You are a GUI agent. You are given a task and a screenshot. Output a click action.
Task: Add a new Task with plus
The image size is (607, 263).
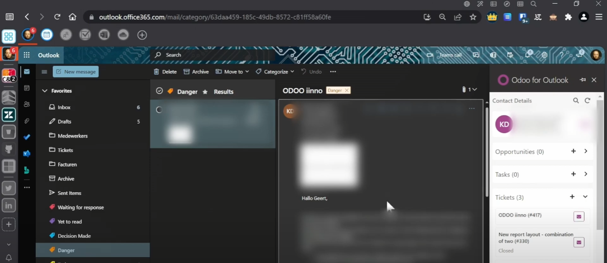(573, 174)
